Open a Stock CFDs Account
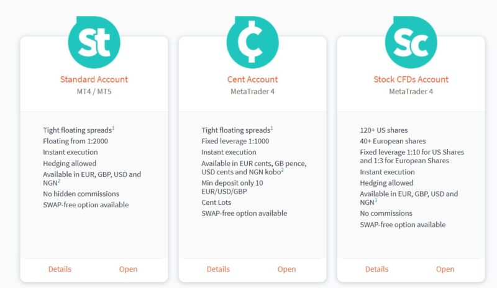This screenshot has width=497, height=288. [445, 269]
